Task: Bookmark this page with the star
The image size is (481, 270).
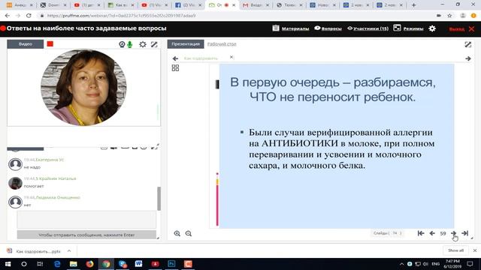Action: (449, 15)
